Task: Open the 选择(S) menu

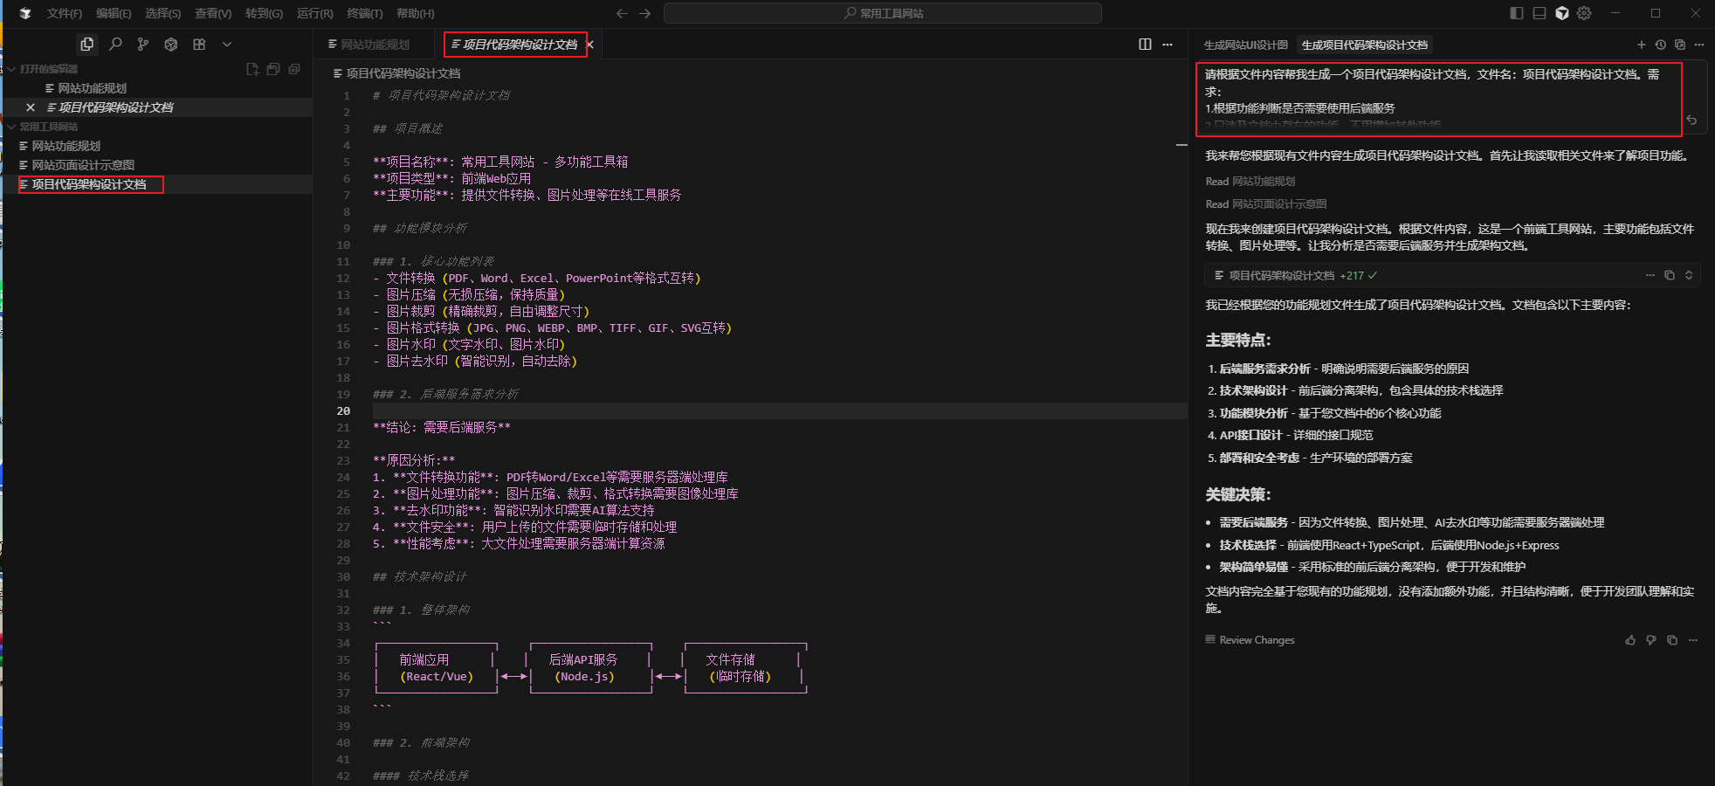Action: pos(162,13)
